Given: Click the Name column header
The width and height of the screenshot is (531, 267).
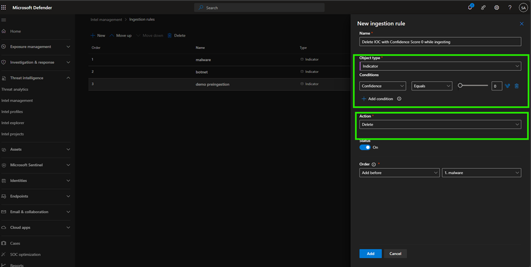Looking at the screenshot, I should [x=200, y=48].
